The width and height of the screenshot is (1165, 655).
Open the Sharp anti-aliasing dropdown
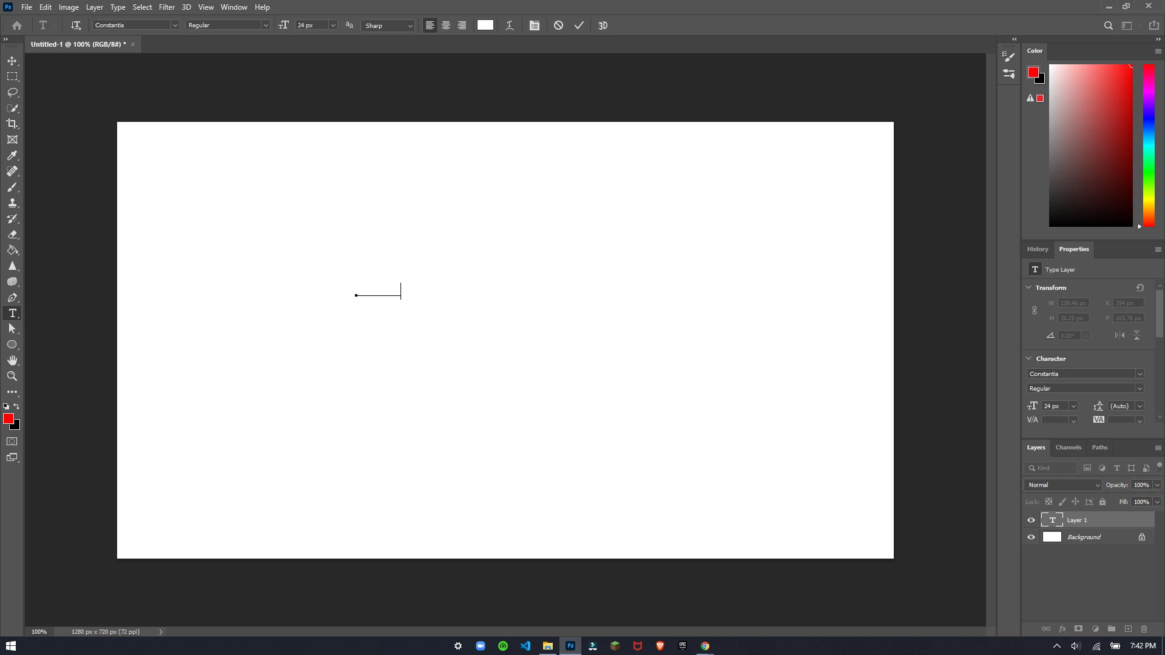410,25
